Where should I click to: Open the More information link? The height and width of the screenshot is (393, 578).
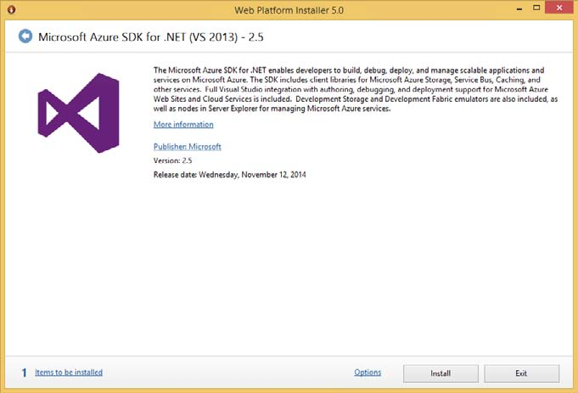(x=183, y=125)
